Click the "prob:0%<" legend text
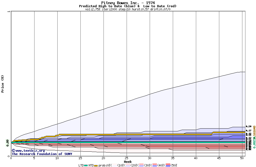The image size is (256, 167). point(105,165)
